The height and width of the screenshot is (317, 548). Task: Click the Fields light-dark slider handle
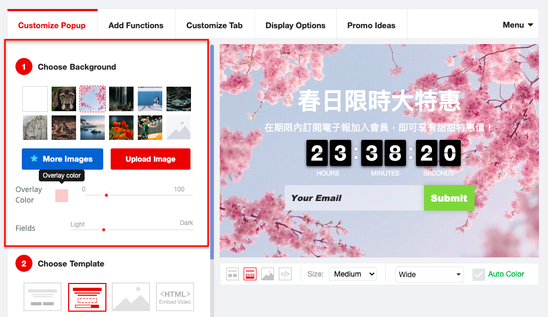coord(104,230)
